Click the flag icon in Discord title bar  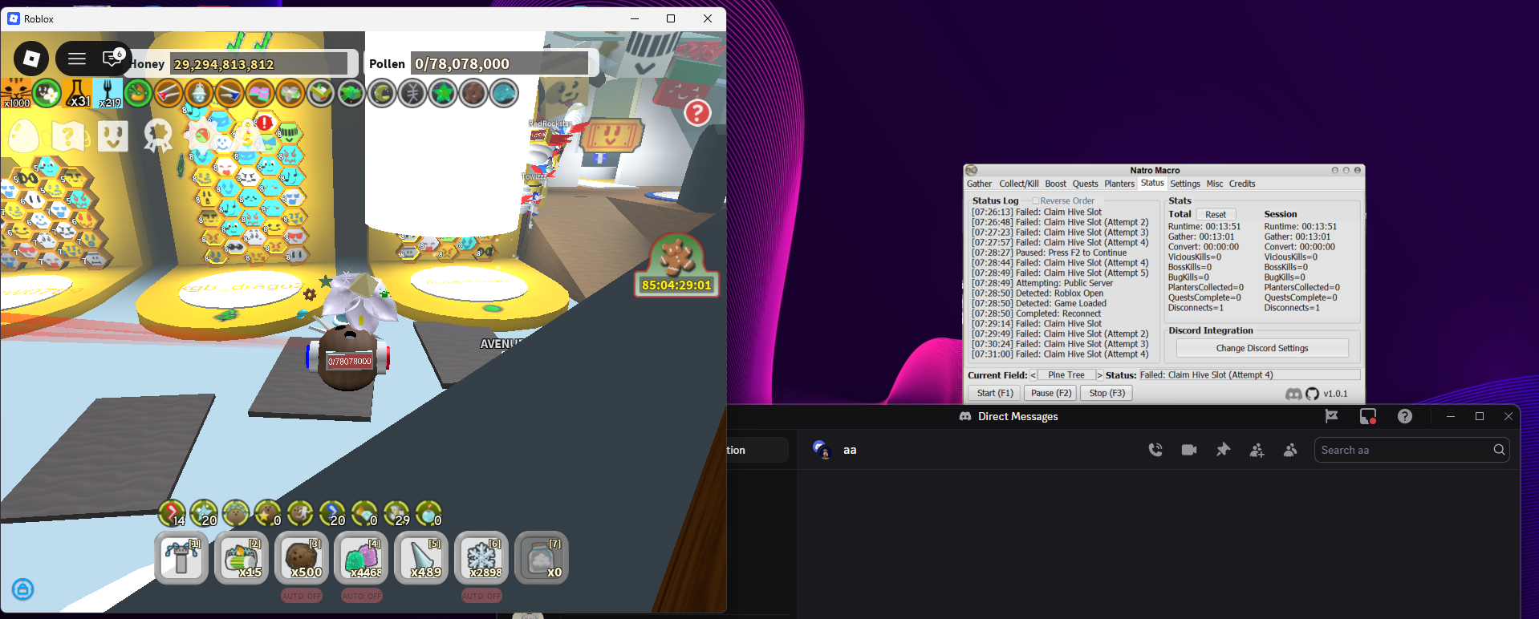(1332, 416)
